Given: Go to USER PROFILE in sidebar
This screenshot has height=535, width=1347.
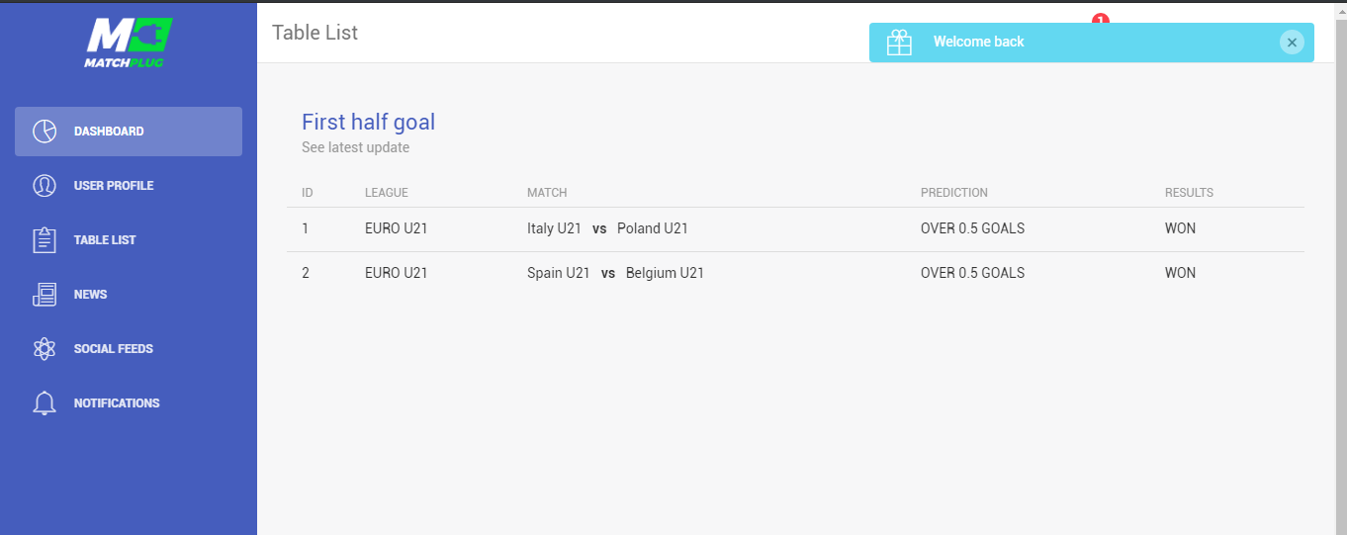Looking at the screenshot, I should [129, 186].
